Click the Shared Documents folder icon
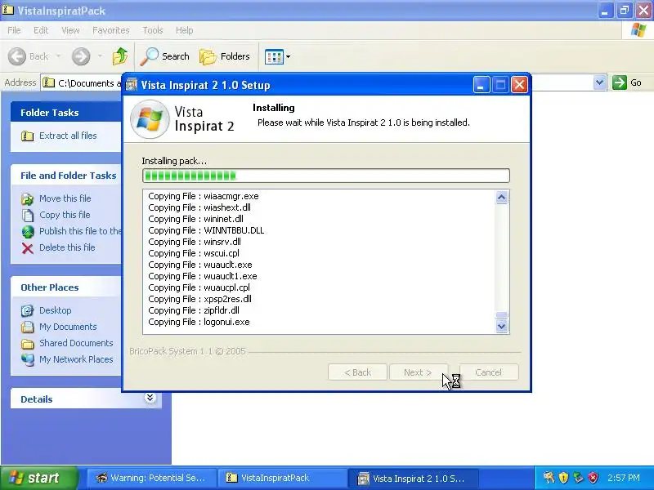The height and width of the screenshot is (490, 654). coord(28,344)
